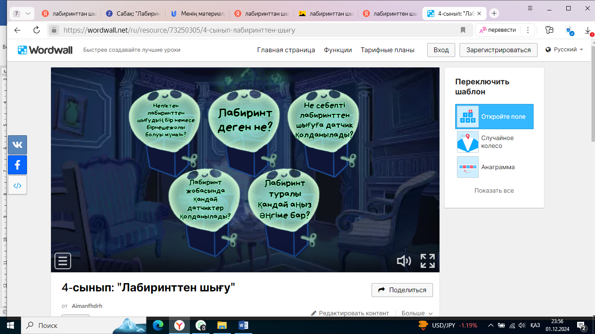Click Показать все templates link
This screenshot has height=334, width=595.
tap(494, 190)
